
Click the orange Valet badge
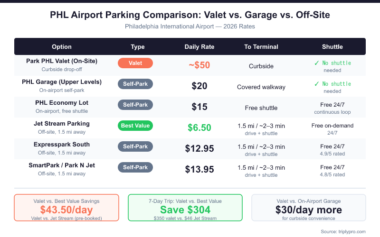pyautogui.click(x=135, y=63)
